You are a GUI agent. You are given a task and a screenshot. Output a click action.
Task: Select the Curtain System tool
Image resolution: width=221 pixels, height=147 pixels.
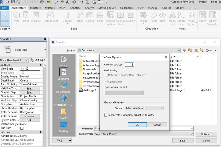pos(111,18)
